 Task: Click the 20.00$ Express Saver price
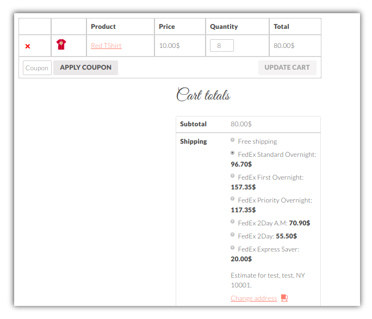[x=241, y=259]
